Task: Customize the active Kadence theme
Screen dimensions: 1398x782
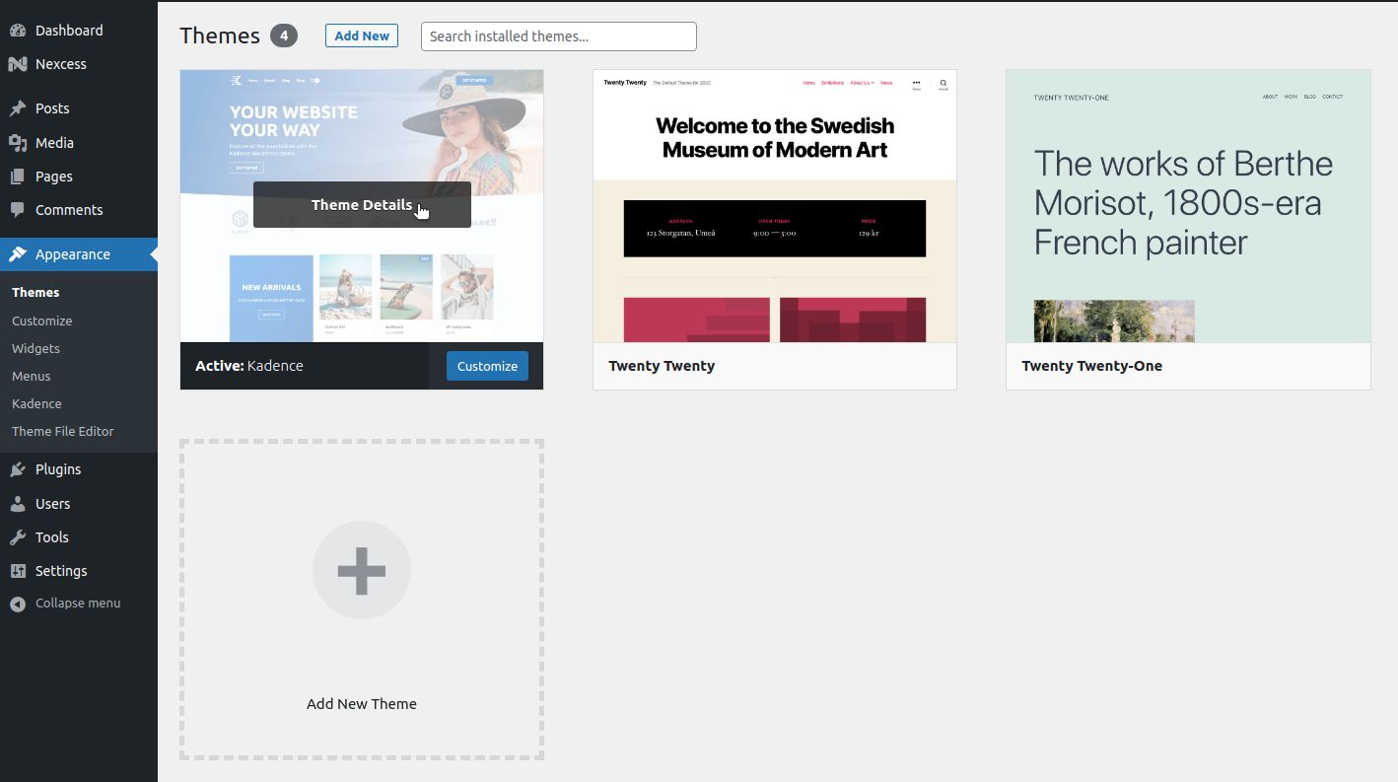Action: tap(487, 365)
